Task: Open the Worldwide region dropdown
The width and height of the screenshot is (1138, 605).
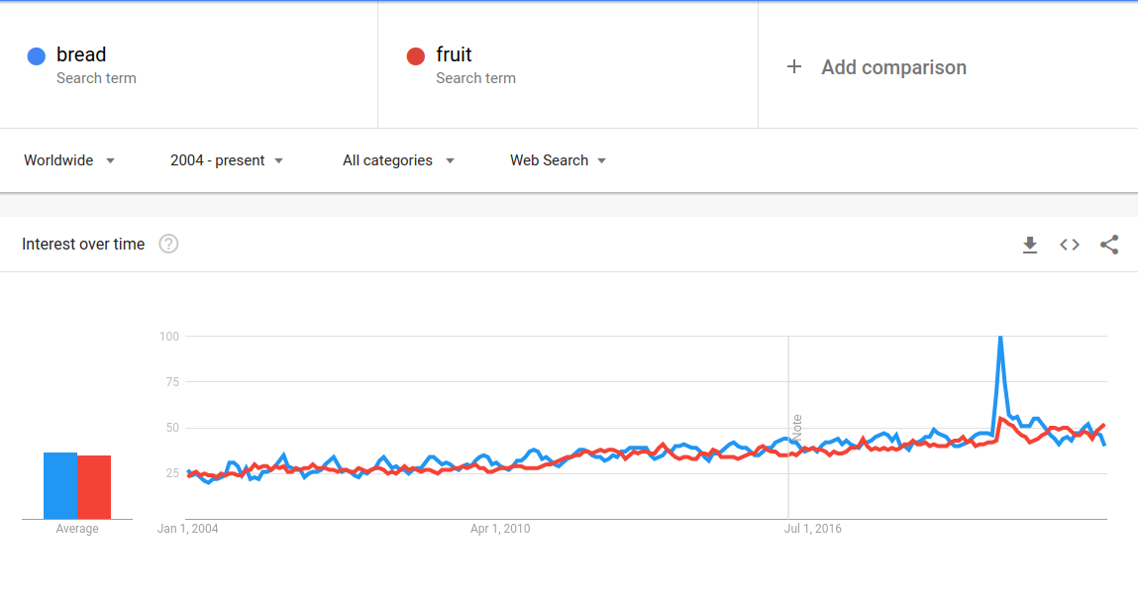Action: coord(69,160)
